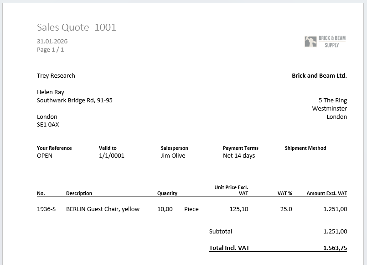Click the unit price '125,10'

(x=239, y=209)
